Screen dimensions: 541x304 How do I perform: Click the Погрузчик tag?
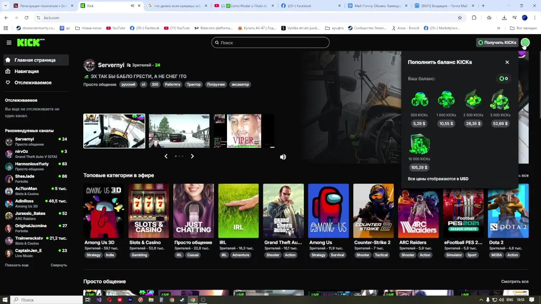(x=216, y=84)
